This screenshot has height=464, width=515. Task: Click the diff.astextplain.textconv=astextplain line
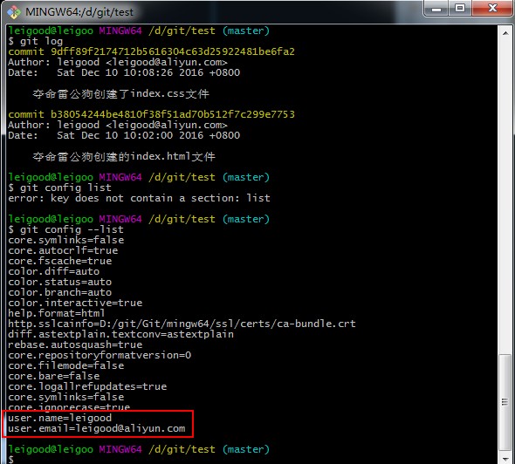point(120,334)
